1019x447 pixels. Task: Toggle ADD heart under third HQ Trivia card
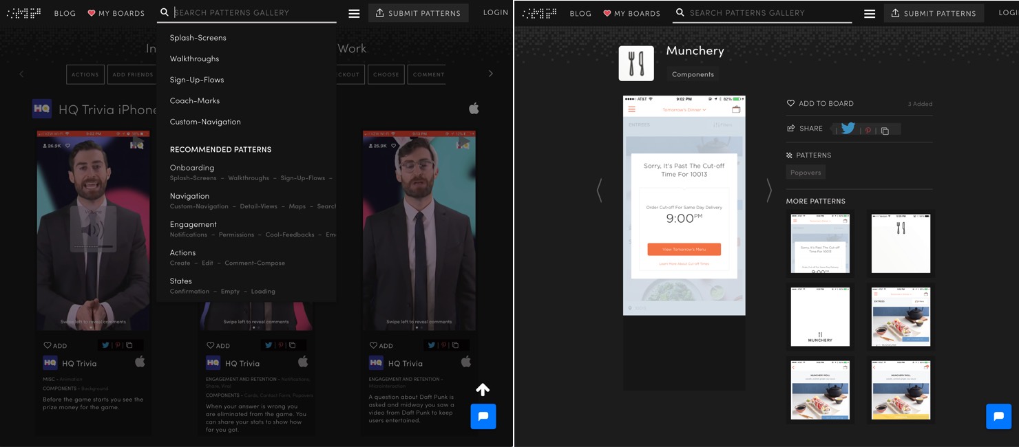click(x=374, y=345)
